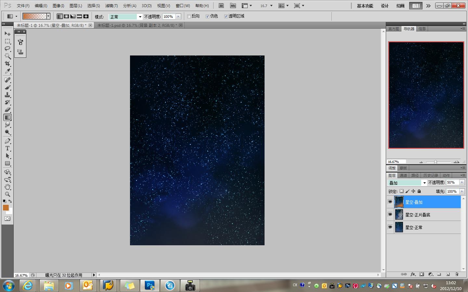Select the Crop tool
Screen dimensions: 468x292
(7, 64)
